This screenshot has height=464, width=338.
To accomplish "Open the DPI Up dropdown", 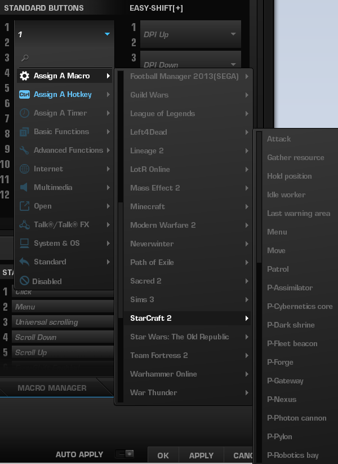I will point(190,34).
